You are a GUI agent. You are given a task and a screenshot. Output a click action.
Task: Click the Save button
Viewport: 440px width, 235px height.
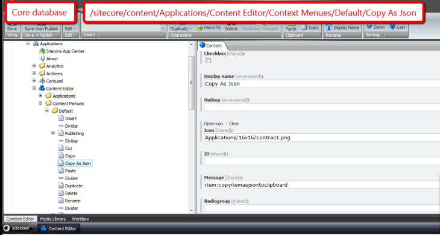pos(12,28)
